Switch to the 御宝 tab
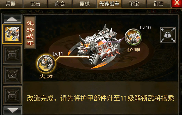This screenshot has width=182, height=115. click(x=159, y=4)
